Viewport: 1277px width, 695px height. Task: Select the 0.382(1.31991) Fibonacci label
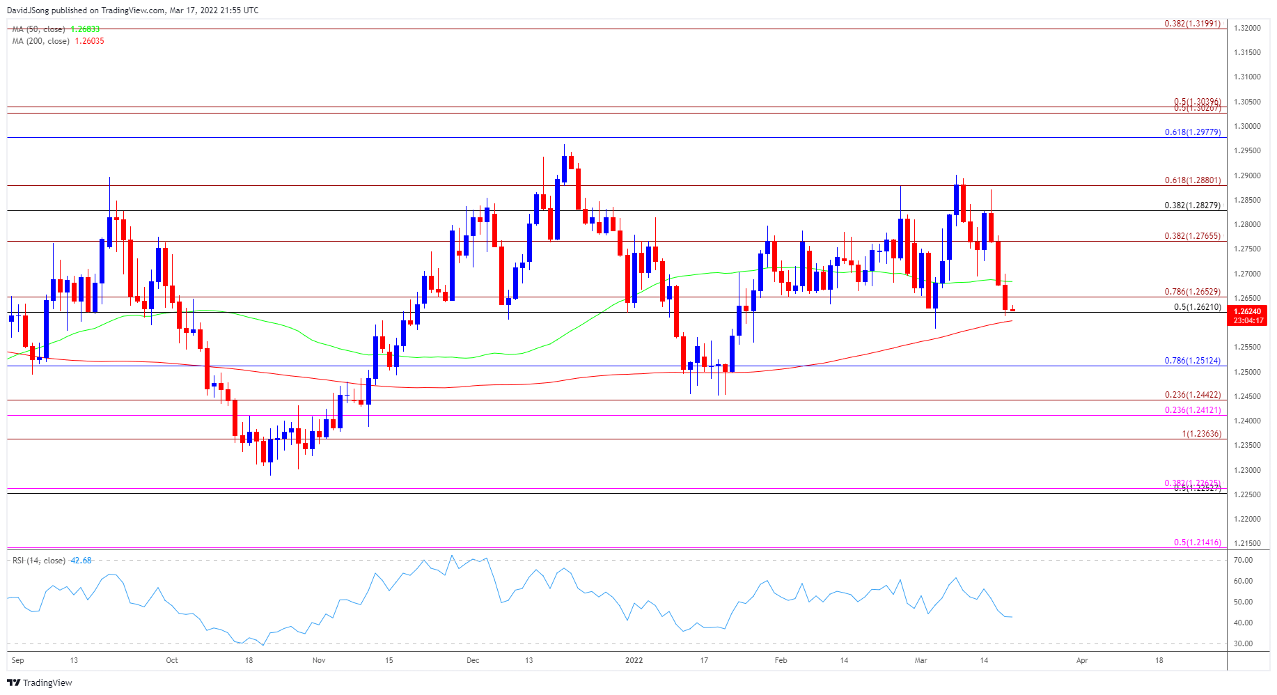pyautogui.click(x=1193, y=24)
